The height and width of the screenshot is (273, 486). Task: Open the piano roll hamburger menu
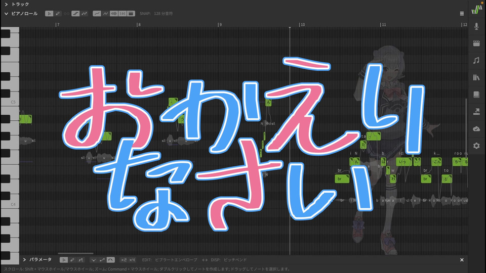coord(462,14)
